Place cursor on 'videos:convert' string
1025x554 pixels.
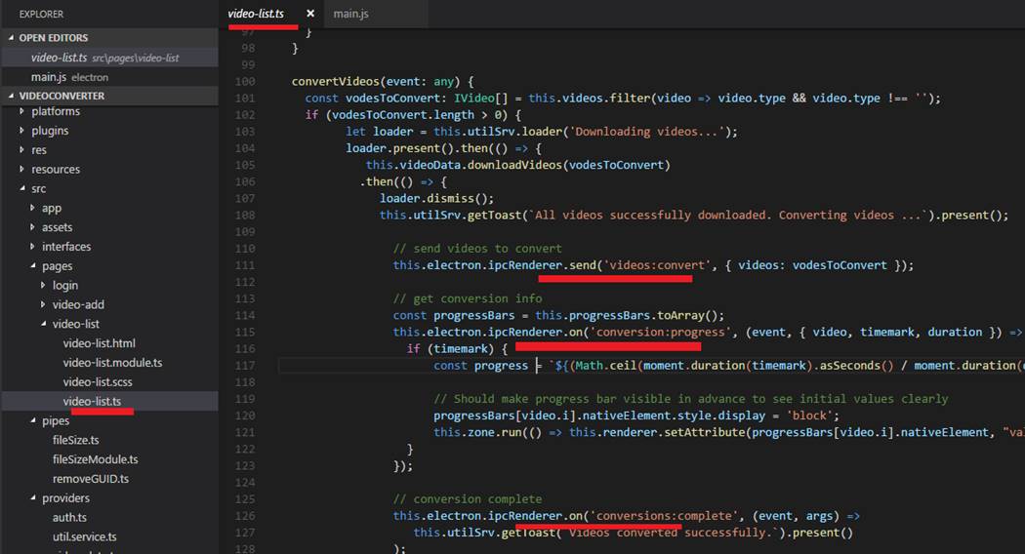(648, 265)
